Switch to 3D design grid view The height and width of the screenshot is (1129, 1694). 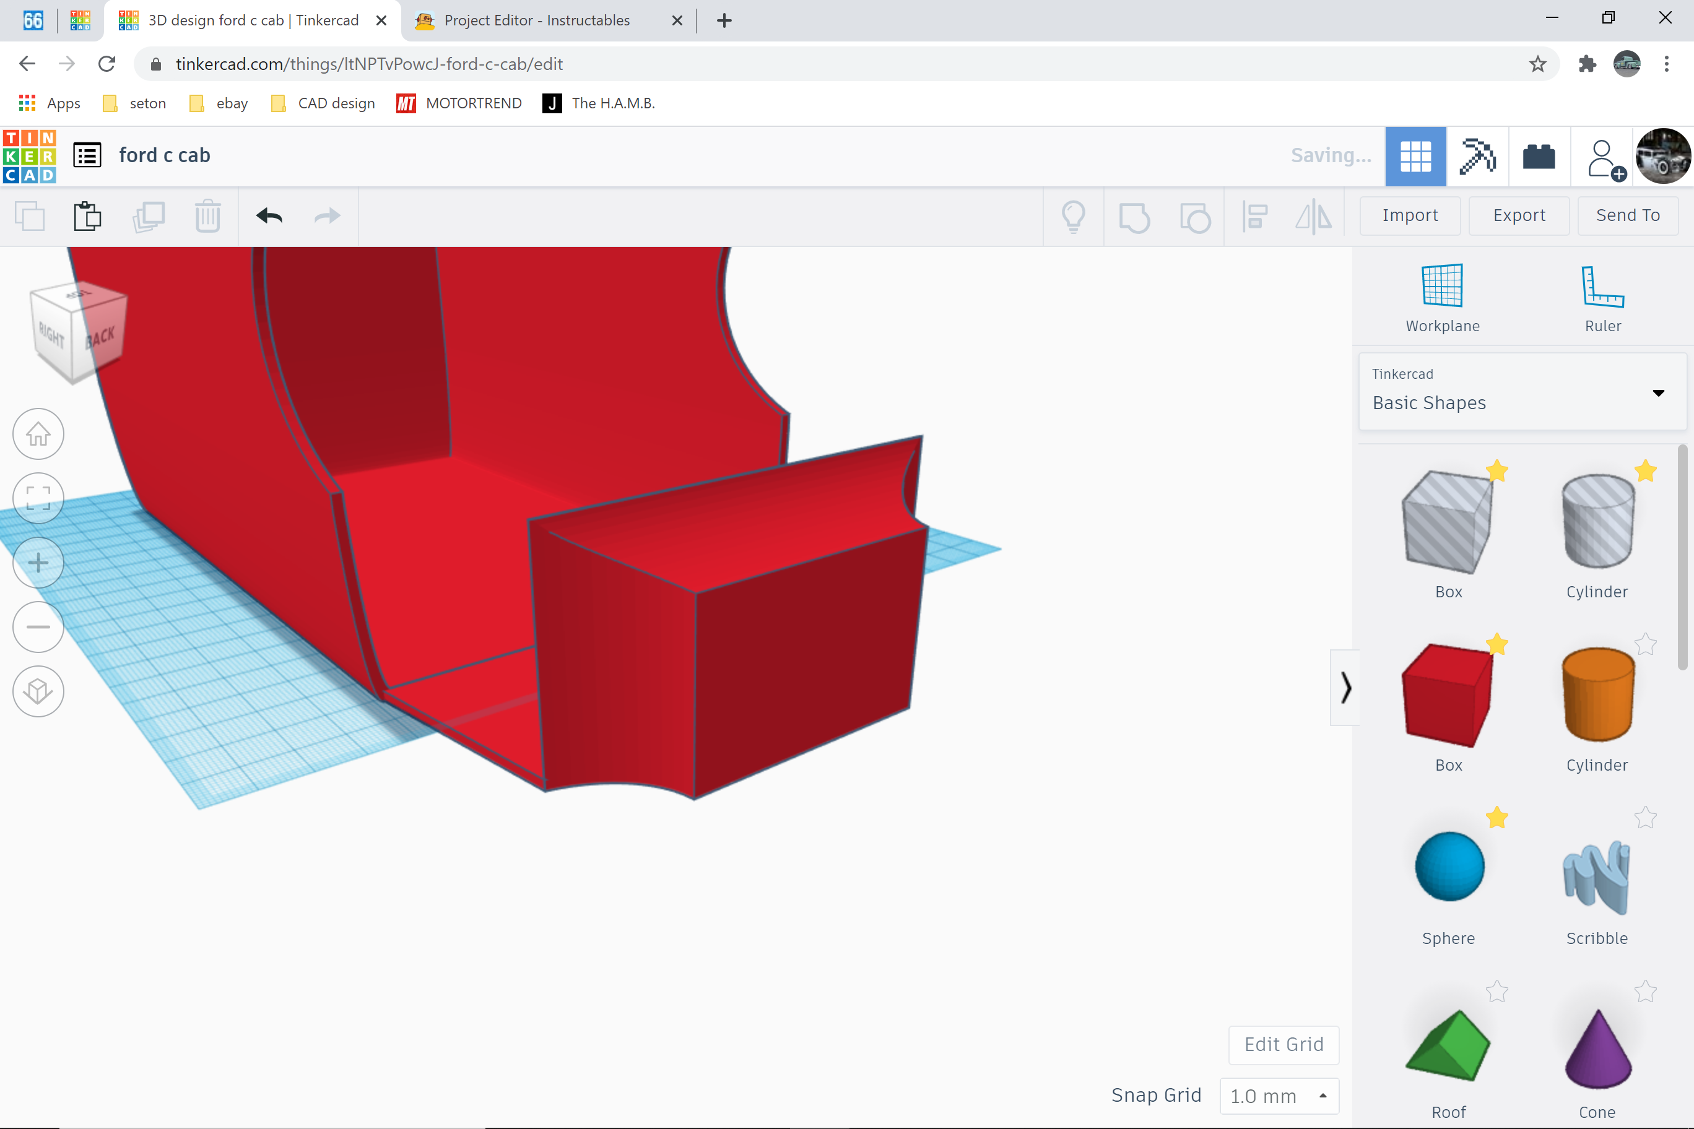tap(1415, 156)
